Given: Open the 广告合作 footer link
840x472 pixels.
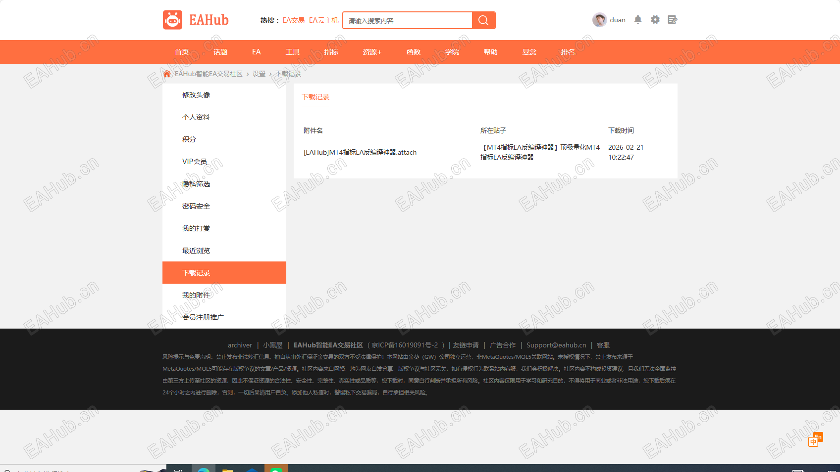Looking at the screenshot, I should (x=503, y=345).
